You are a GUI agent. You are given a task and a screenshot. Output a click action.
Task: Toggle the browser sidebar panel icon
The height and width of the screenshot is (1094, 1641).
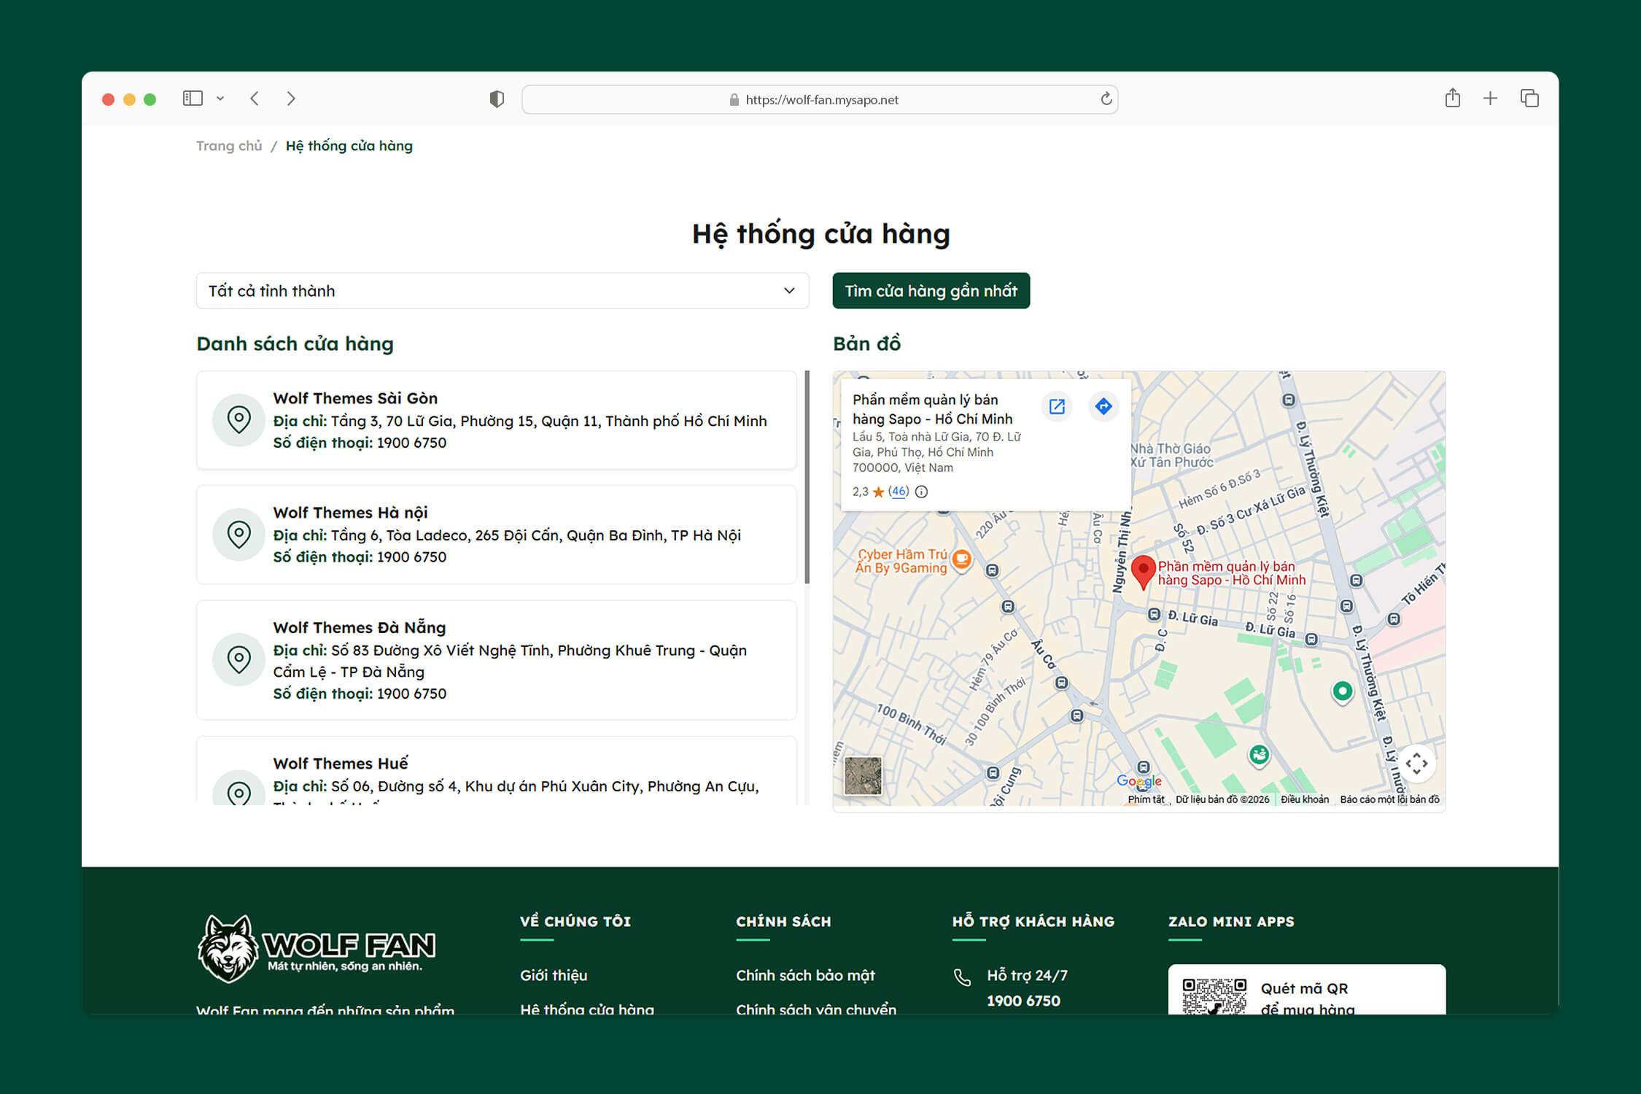click(193, 98)
